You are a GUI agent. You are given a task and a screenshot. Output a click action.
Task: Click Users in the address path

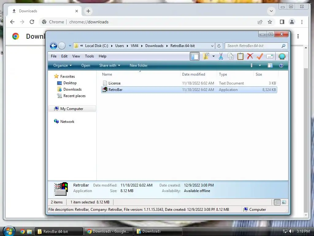coord(120,46)
